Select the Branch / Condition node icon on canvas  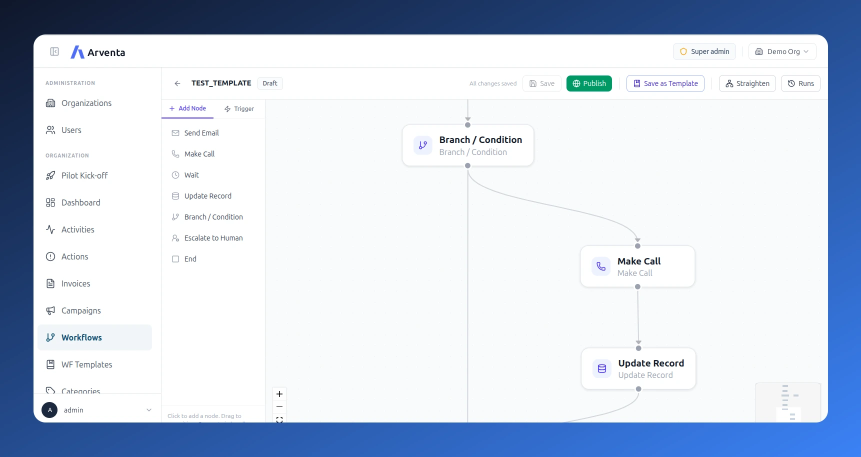click(423, 145)
